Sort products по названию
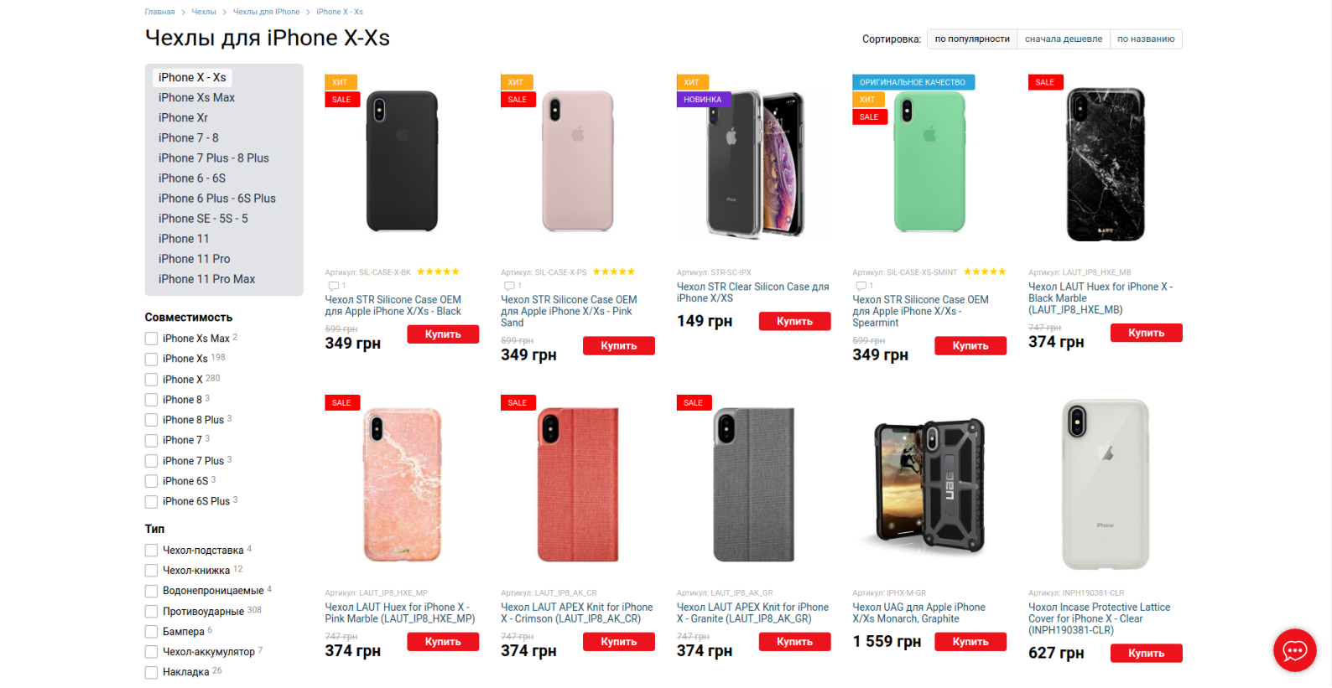Image resolution: width=1332 pixels, height=688 pixels. [1146, 39]
